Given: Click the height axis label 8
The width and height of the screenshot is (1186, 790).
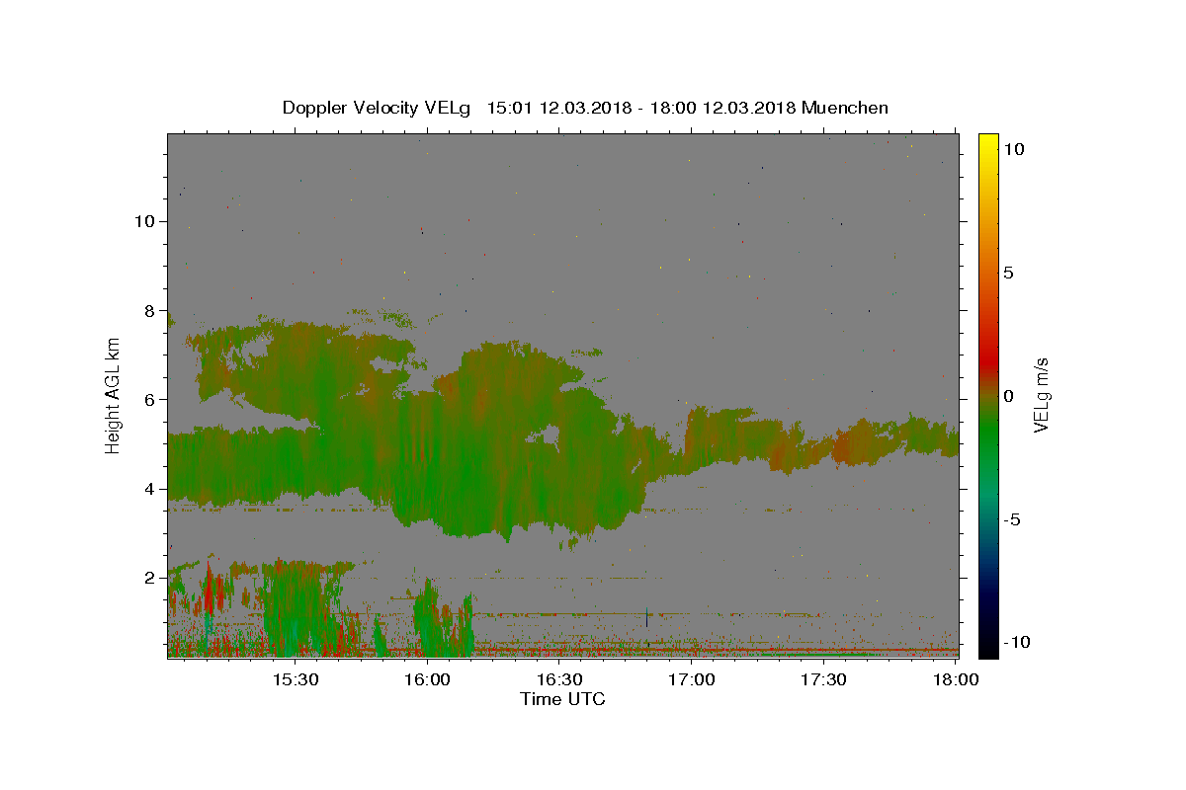Looking at the screenshot, I should [x=150, y=310].
